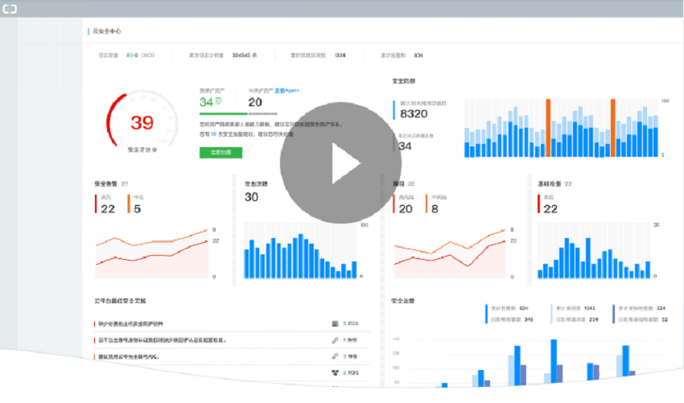Click the 8320 defense count value

click(x=414, y=114)
